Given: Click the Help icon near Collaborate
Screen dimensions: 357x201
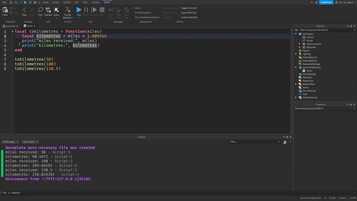Looking at the screenshot, I should 336,2.
